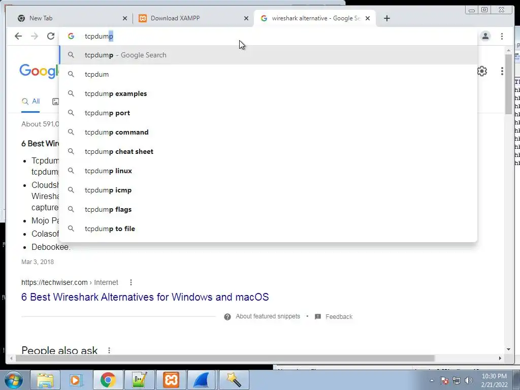
Task: Select the 'tcpdump icmp' suggestion
Action: [269, 190]
